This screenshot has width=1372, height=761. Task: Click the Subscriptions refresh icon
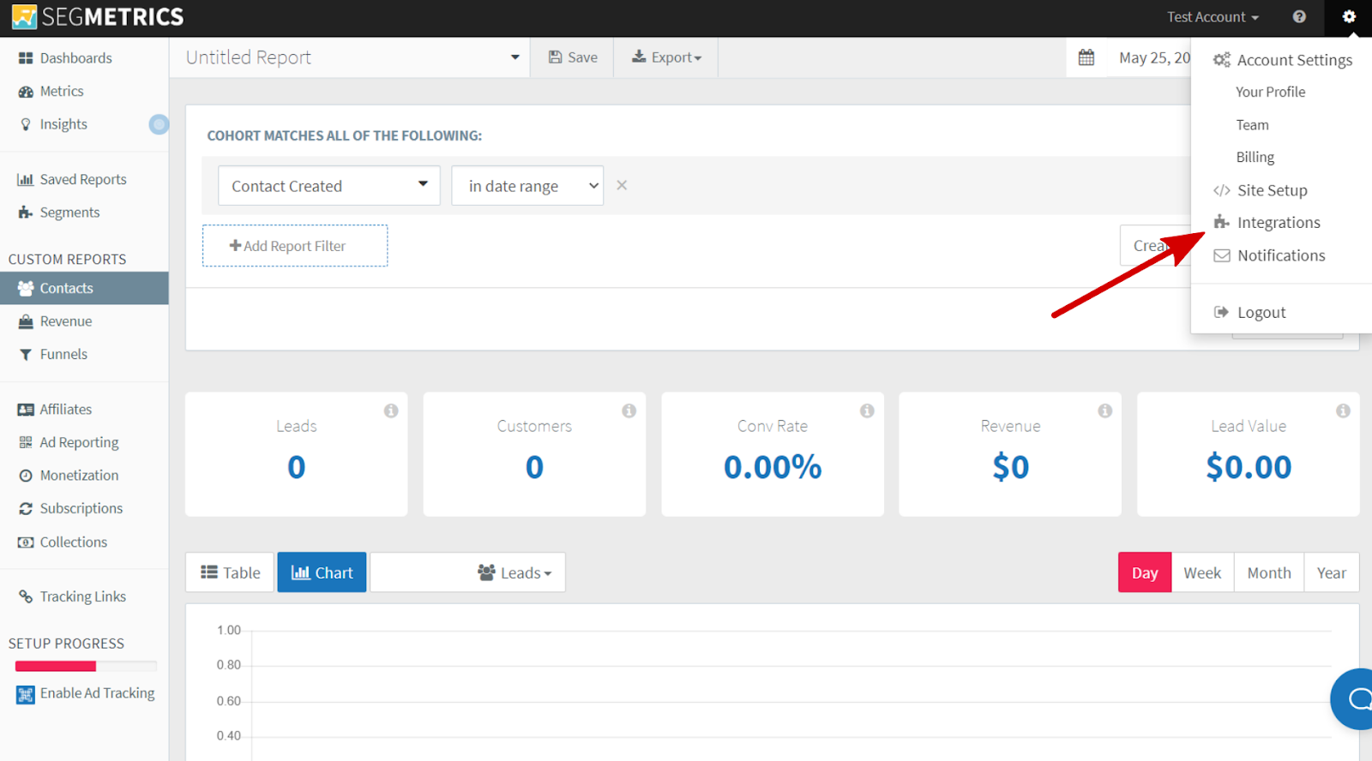pyautogui.click(x=26, y=509)
